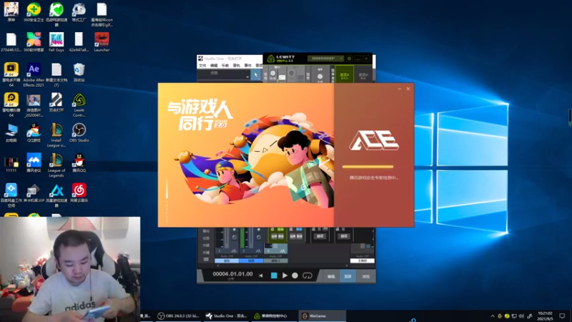This screenshot has height=322, width=572.
Task: Open the 文件 menu in Studio One
Action: coord(203,65)
